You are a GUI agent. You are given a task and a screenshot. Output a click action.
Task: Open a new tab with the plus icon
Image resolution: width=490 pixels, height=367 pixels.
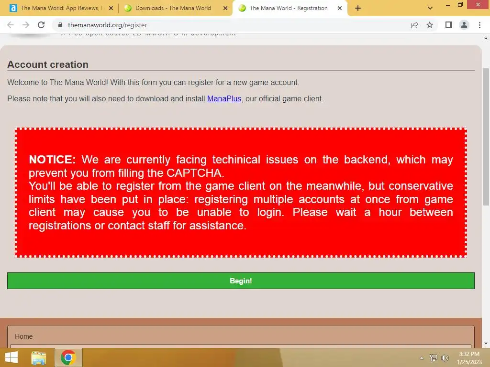358,8
